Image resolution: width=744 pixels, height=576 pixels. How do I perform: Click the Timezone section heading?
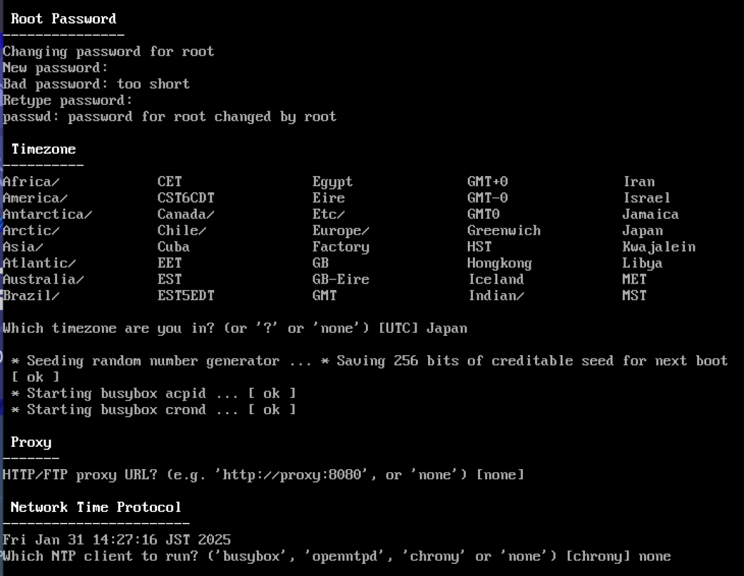[44, 149]
